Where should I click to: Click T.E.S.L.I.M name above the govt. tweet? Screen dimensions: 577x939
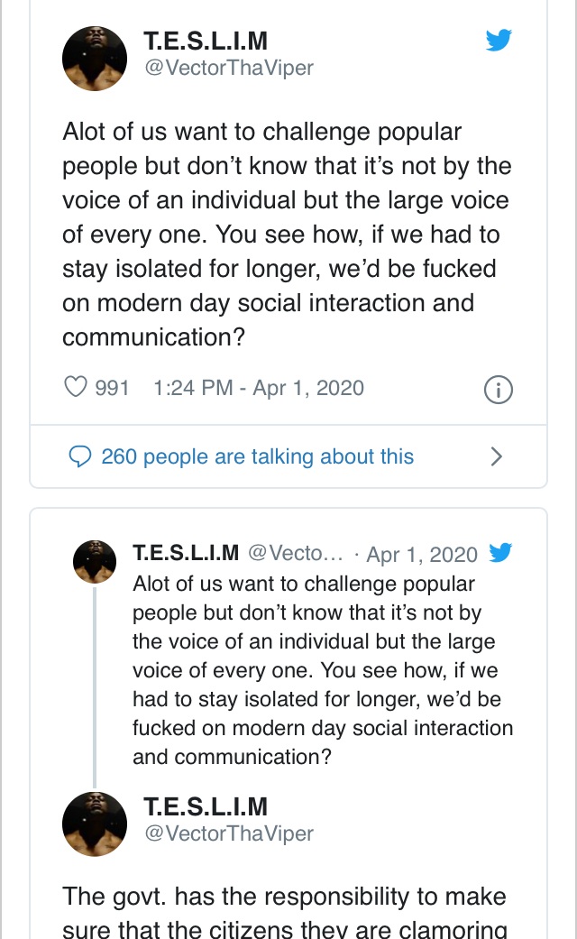pyautogui.click(x=206, y=806)
